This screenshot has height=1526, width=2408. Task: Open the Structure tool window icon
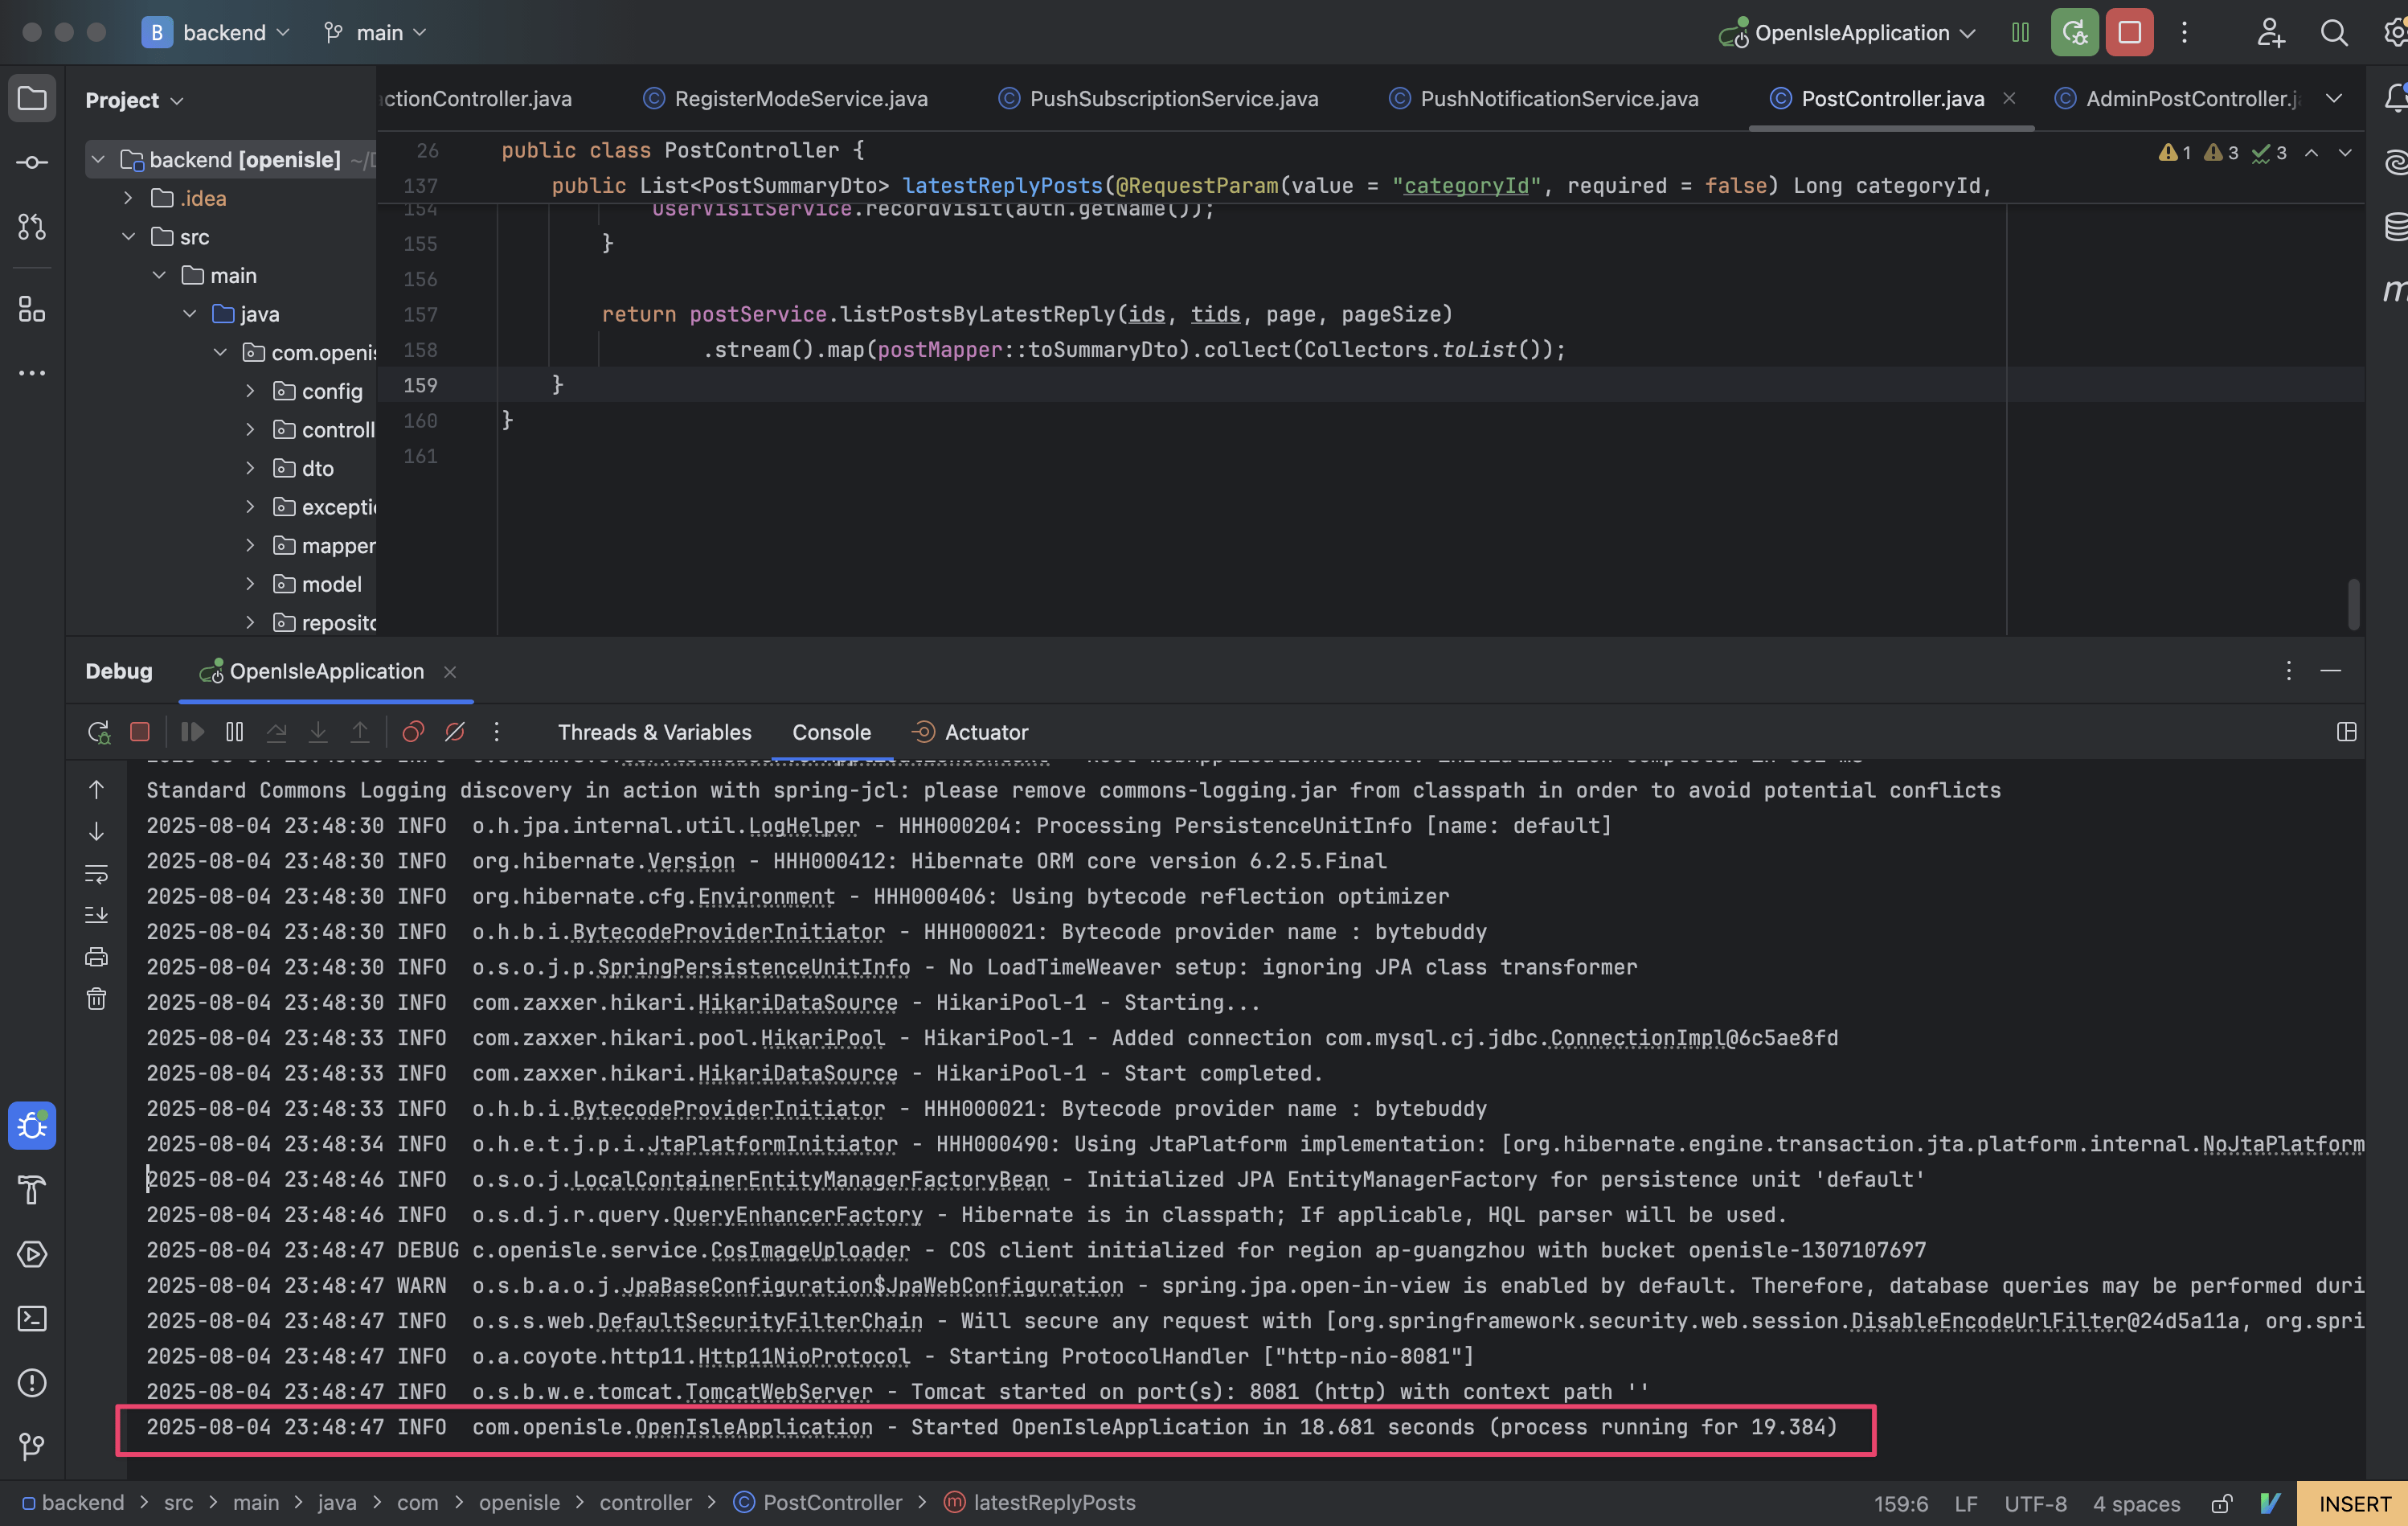coord(32,310)
